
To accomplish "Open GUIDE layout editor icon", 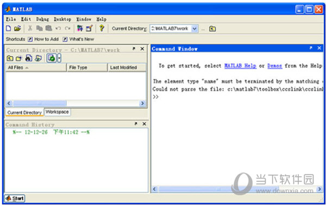I will (89, 28).
